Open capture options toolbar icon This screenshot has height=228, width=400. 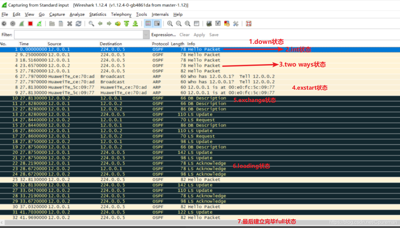click(13, 24)
